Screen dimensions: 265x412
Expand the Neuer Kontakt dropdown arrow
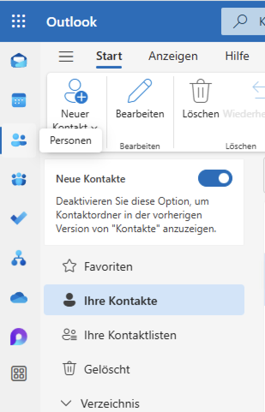93,127
